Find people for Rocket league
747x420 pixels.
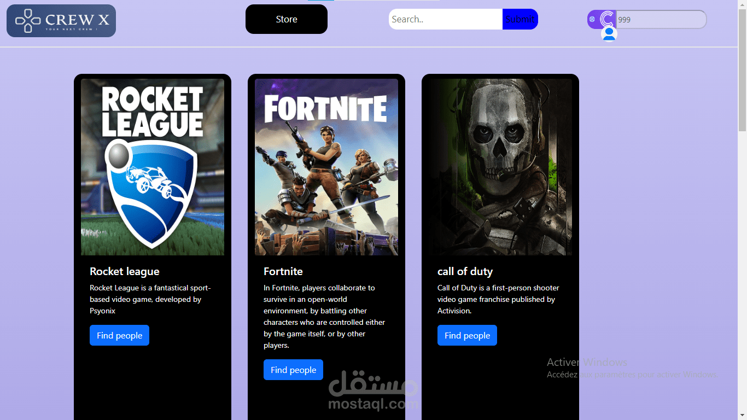click(x=119, y=335)
